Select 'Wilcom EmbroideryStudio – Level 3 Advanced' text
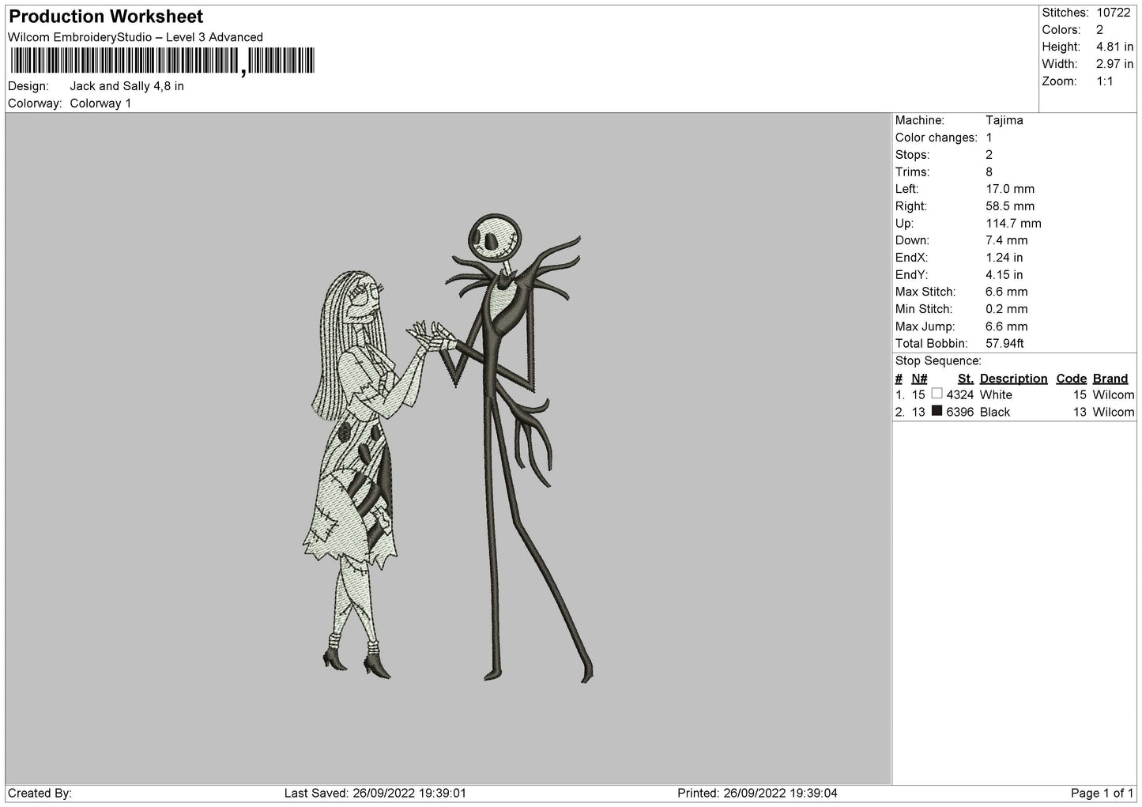 [135, 37]
